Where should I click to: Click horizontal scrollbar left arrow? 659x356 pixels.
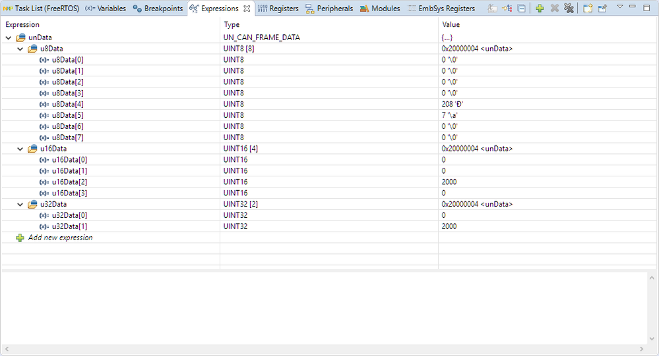tap(7, 349)
